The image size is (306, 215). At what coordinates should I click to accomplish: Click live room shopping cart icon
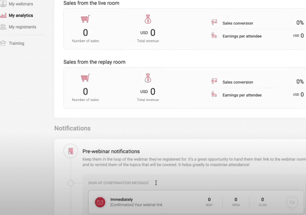tap(85, 20)
